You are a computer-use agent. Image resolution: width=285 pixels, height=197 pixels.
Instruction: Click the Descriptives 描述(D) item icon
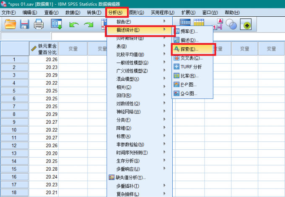(176, 40)
